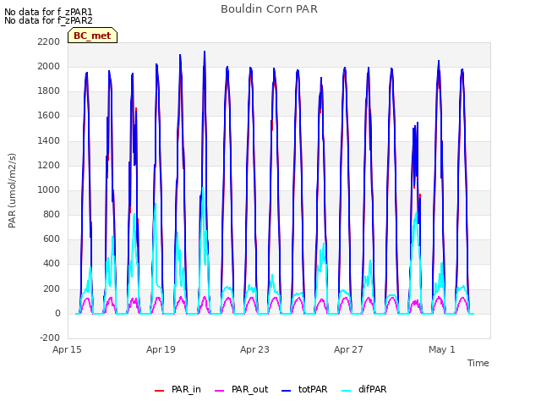The width and height of the screenshot is (541, 406).
Task: Click the Apr 19 x-axis tick label
Action: [161, 349]
